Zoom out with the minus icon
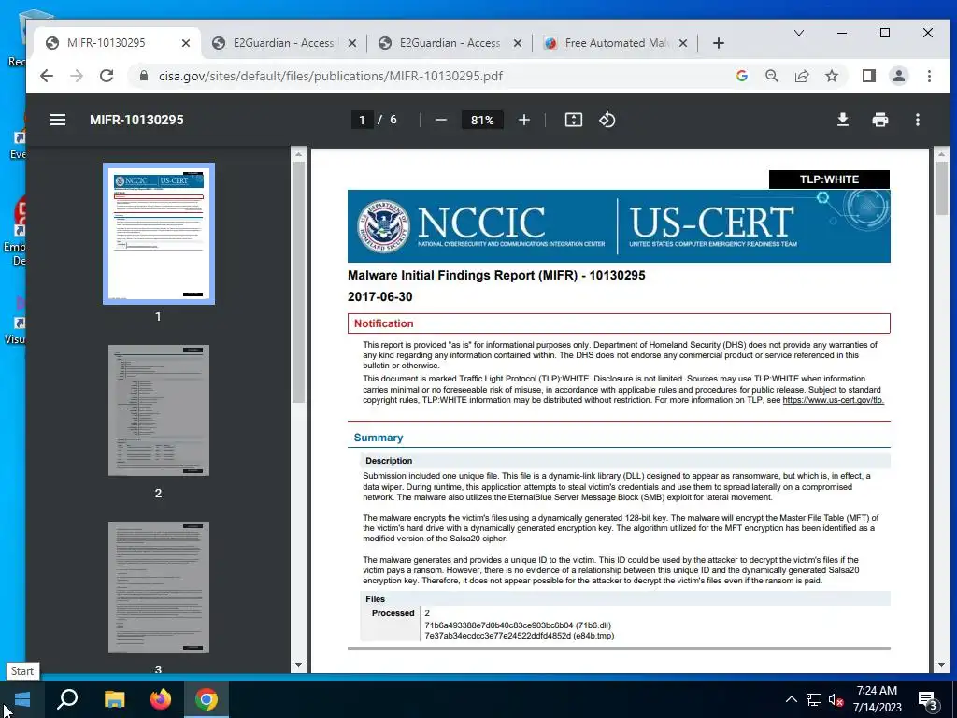 (441, 120)
